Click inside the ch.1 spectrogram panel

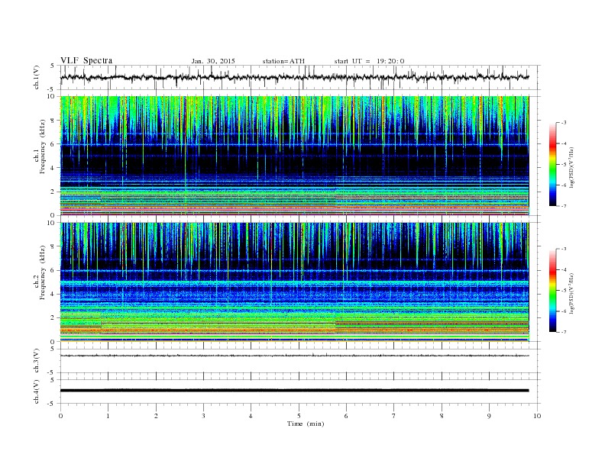(294, 156)
